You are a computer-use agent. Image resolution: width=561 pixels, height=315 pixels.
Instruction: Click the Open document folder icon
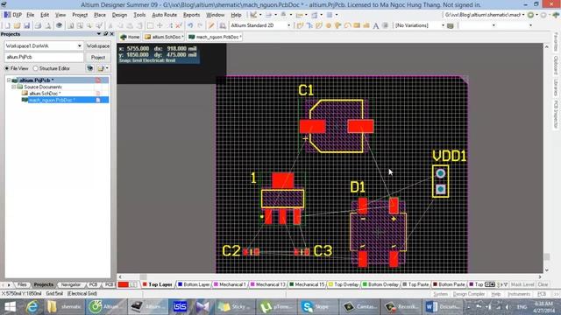pyautogui.click(x=17, y=25)
